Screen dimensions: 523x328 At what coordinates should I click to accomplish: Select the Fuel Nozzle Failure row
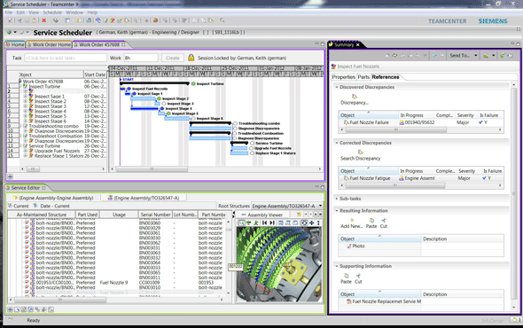click(421, 122)
